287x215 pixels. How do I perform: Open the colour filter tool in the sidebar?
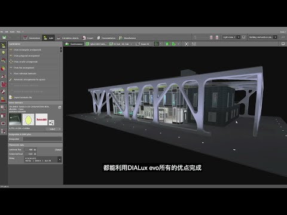4,69
